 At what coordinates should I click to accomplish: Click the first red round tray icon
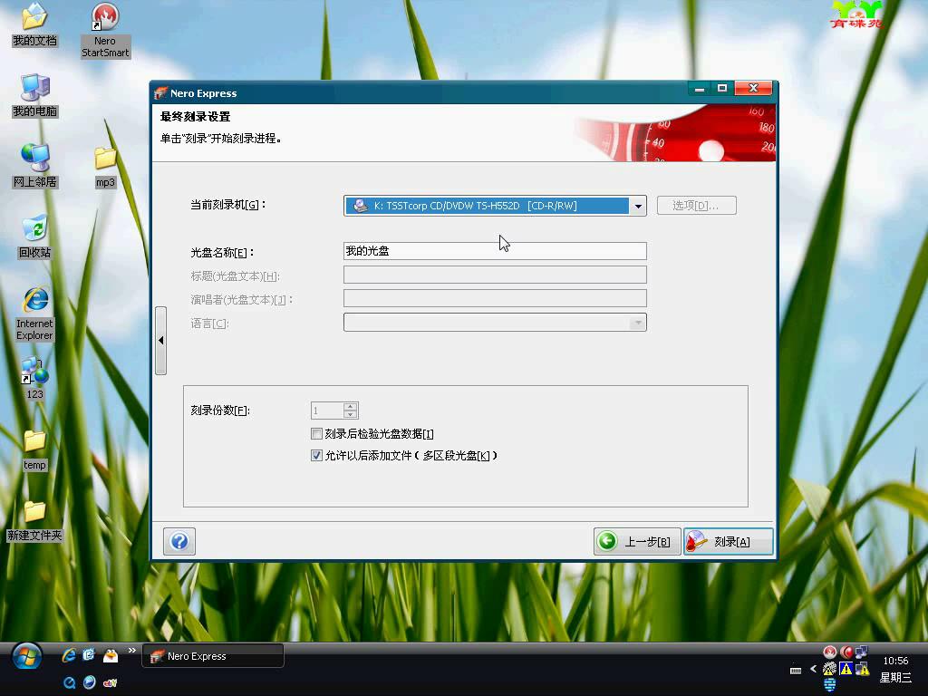click(830, 652)
